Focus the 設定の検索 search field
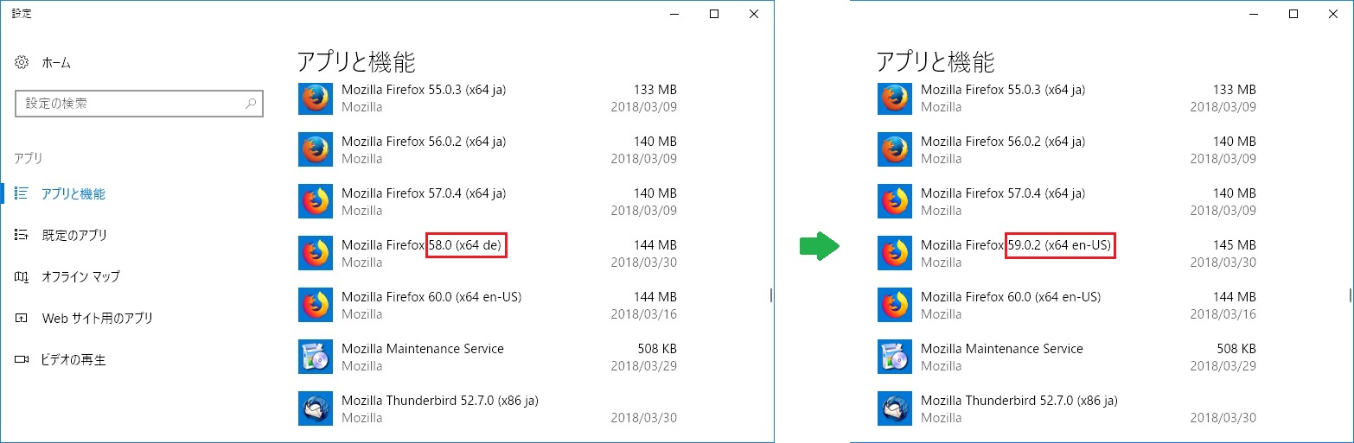 pos(130,104)
